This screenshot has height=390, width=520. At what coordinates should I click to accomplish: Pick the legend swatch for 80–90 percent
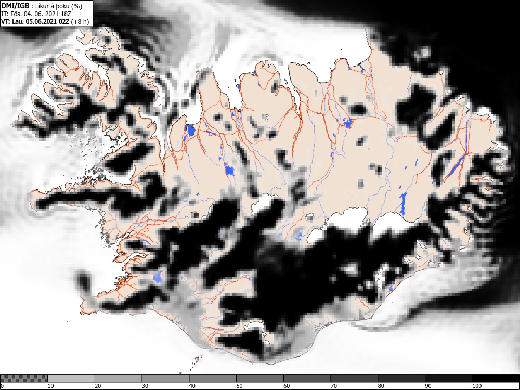(401, 379)
